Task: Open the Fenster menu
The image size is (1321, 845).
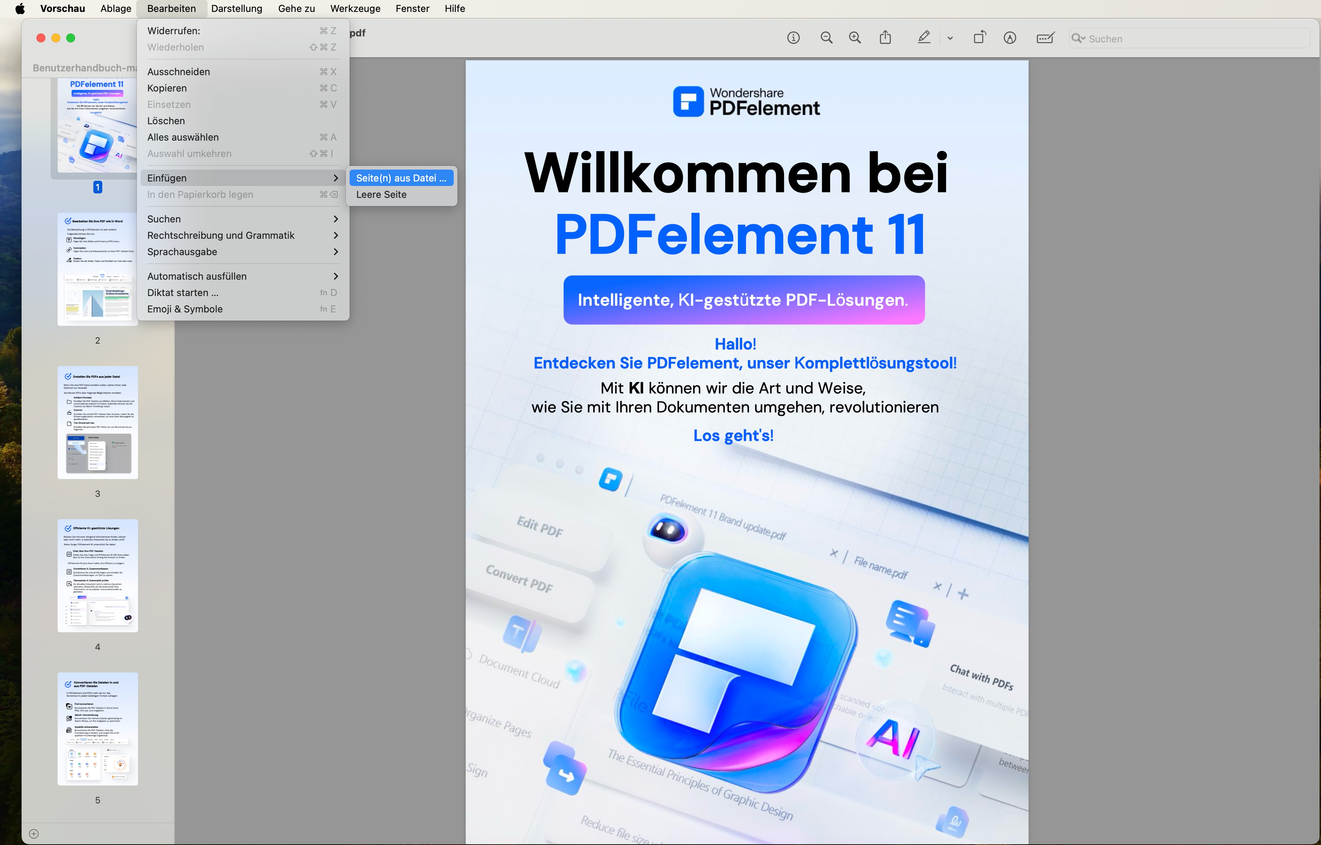Action: pos(412,8)
